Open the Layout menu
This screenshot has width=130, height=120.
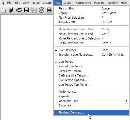click(68, 3)
